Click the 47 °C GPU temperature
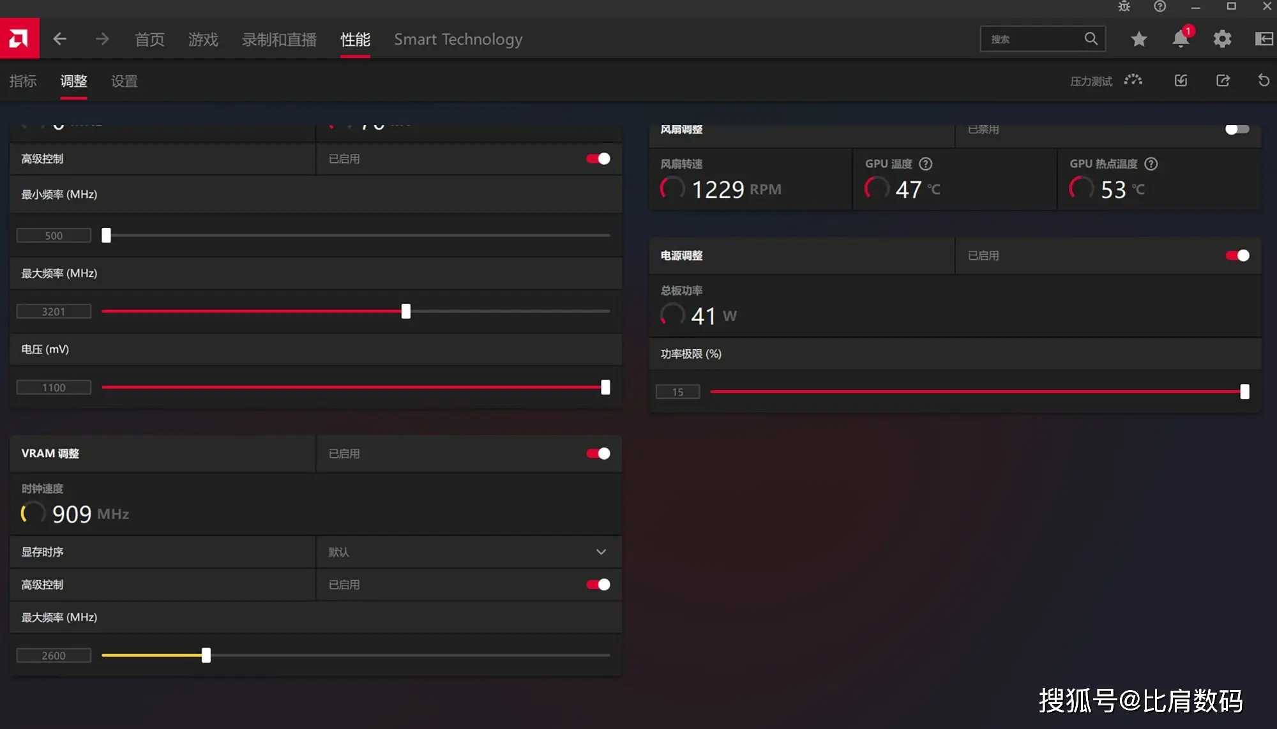This screenshot has width=1277, height=729. click(x=918, y=190)
